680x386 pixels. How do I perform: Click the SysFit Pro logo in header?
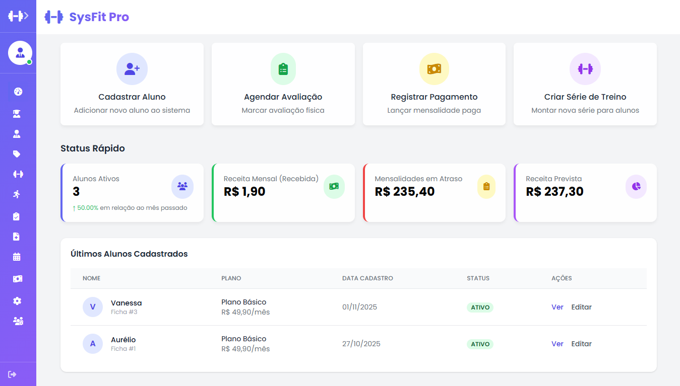(x=86, y=17)
